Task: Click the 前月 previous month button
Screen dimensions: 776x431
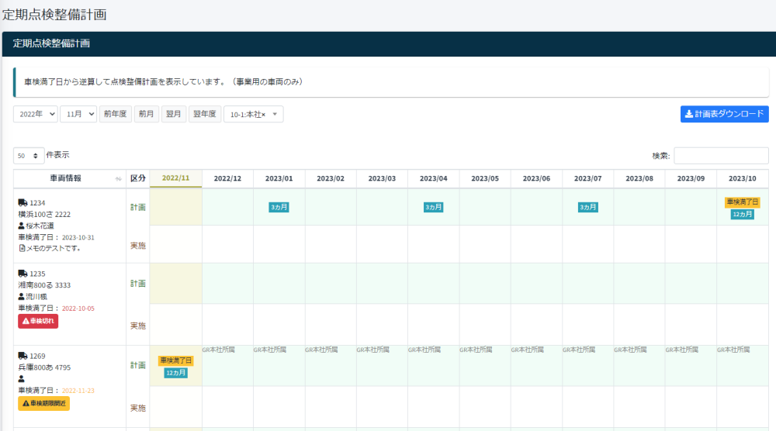Action: click(x=146, y=114)
